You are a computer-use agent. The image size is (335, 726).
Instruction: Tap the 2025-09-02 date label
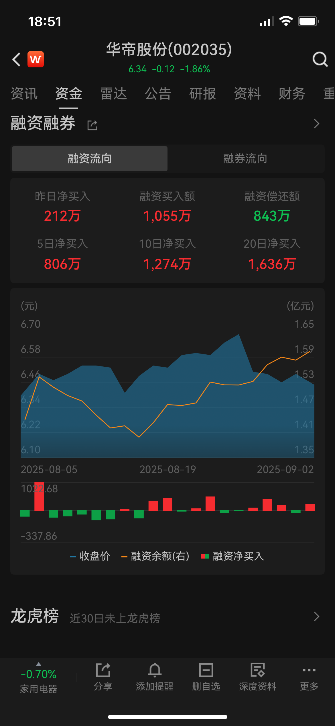click(x=285, y=469)
